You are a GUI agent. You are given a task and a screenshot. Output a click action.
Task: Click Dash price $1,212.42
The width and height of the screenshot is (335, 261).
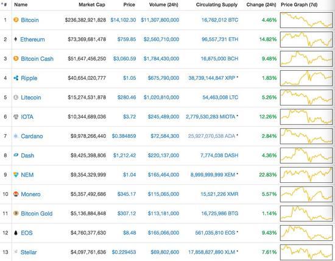(124, 156)
